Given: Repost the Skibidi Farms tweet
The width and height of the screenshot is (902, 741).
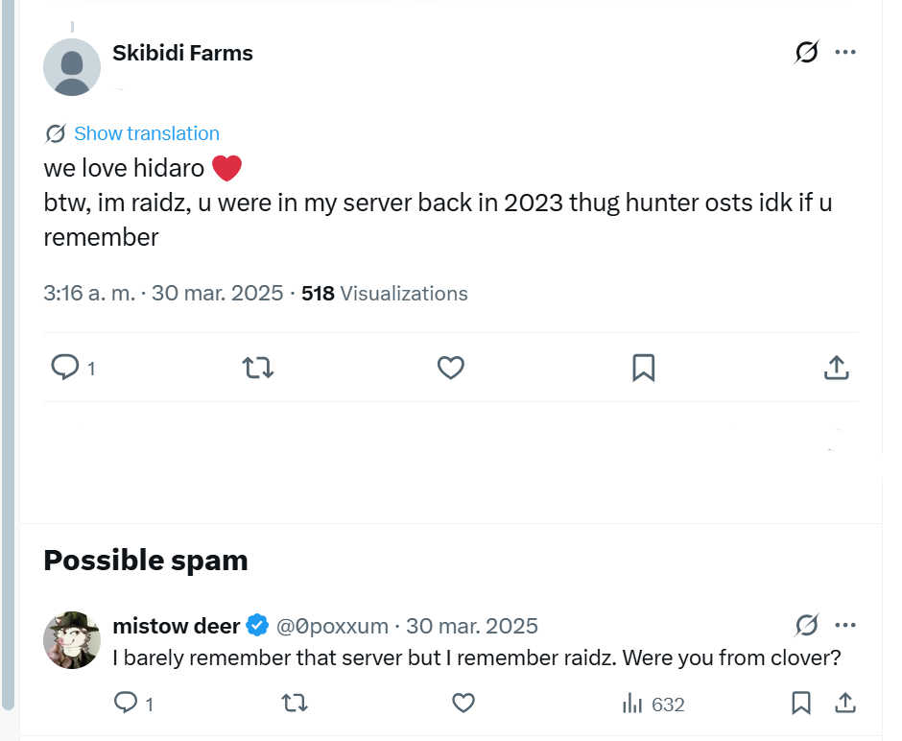Looking at the screenshot, I should click(x=258, y=367).
